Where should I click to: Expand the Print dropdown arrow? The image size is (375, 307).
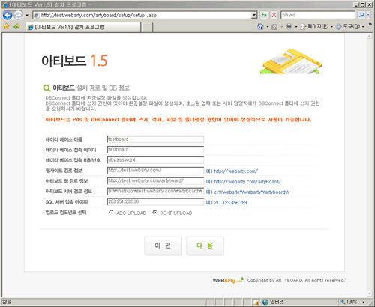pos(296,27)
